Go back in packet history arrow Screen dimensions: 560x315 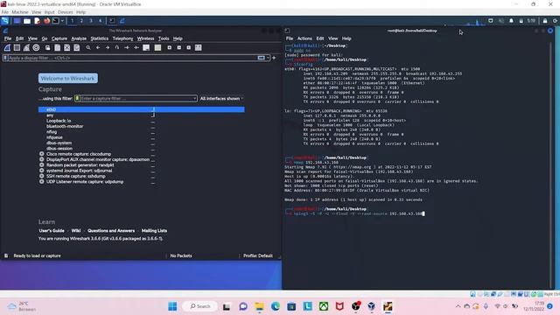point(98,47)
